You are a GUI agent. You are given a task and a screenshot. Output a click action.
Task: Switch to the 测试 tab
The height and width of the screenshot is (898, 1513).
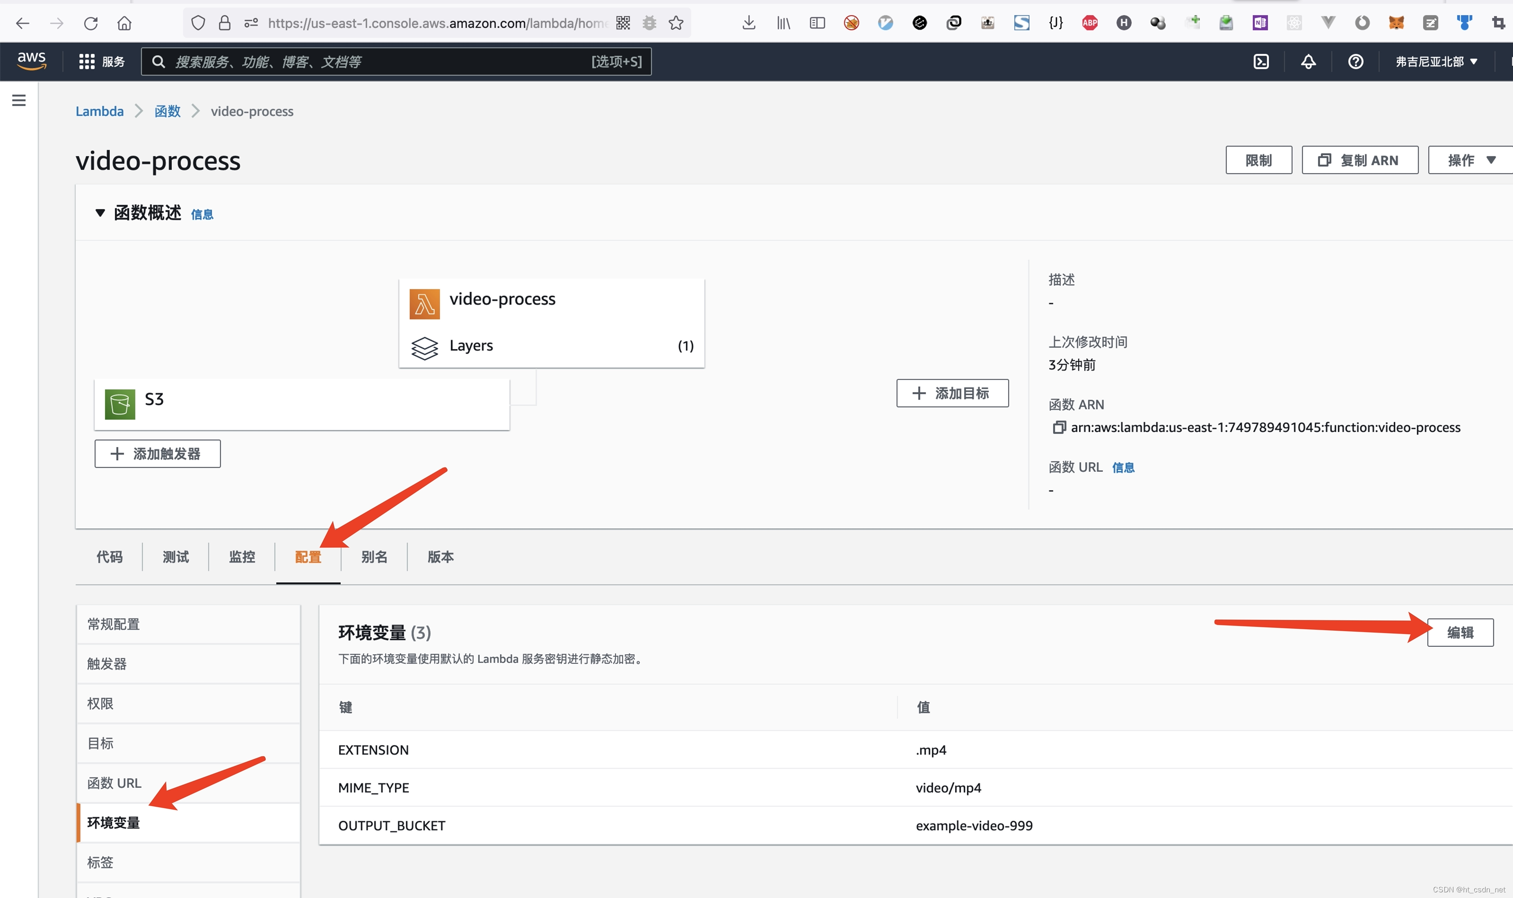[x=176, y=557]
